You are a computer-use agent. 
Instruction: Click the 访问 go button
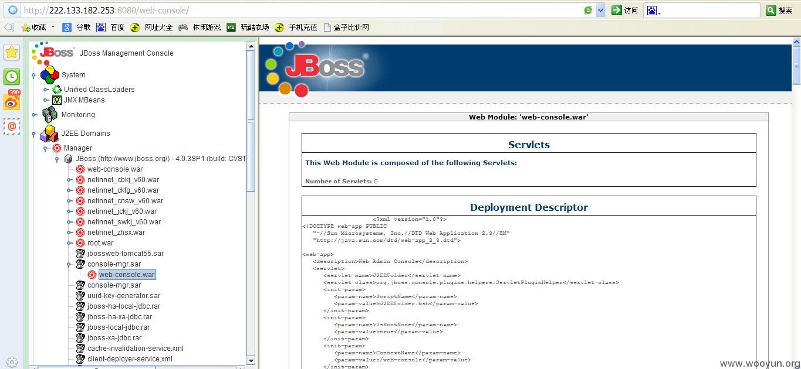pyautogui.click(x=625, y=10)
